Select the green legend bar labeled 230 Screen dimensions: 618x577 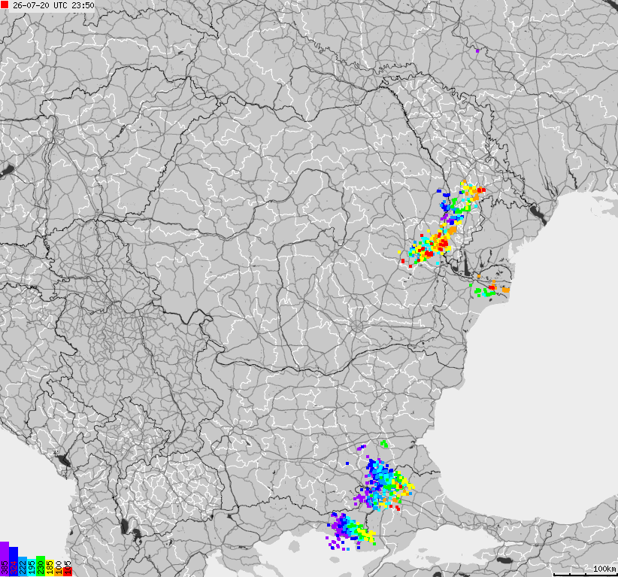[x=41, y=566]
